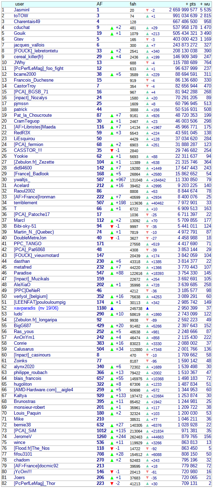The width and height of the screenshot is (213, 488).
Task: Click red down arrow in Jasminl row
Action: (148, 10)
